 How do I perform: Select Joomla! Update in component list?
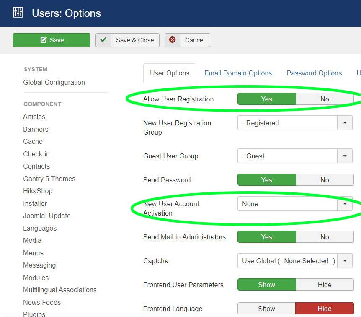tap(46, 216)
